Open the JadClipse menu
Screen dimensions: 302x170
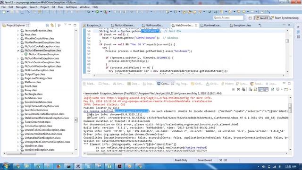pyautogui.click(x=71, y=7)
